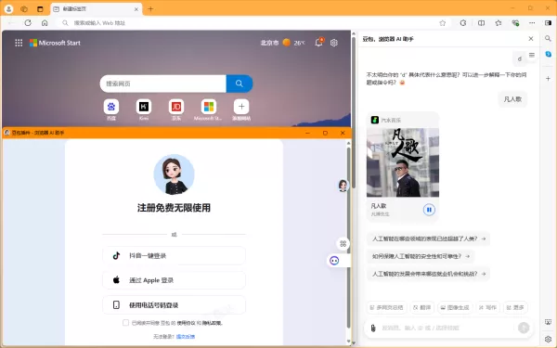This screenshot has height=348, width=557.
Task: Open the chat history menu icon
Action: click(x=532, y=55)
